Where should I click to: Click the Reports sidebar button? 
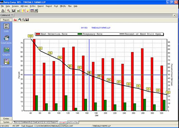(6, 20)
